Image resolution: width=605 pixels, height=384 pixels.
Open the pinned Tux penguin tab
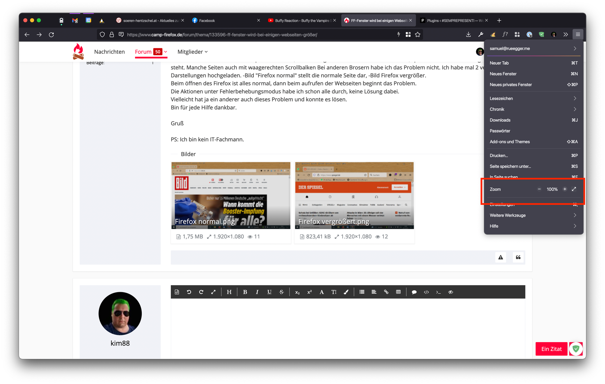[x=102, y=20]
